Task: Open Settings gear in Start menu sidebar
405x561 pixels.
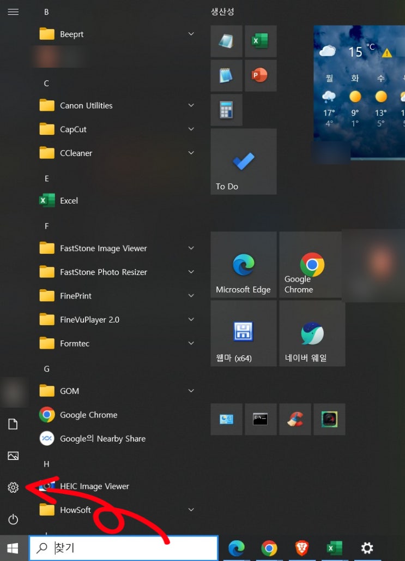Action: pyautogui.click(x=13, y=487)
